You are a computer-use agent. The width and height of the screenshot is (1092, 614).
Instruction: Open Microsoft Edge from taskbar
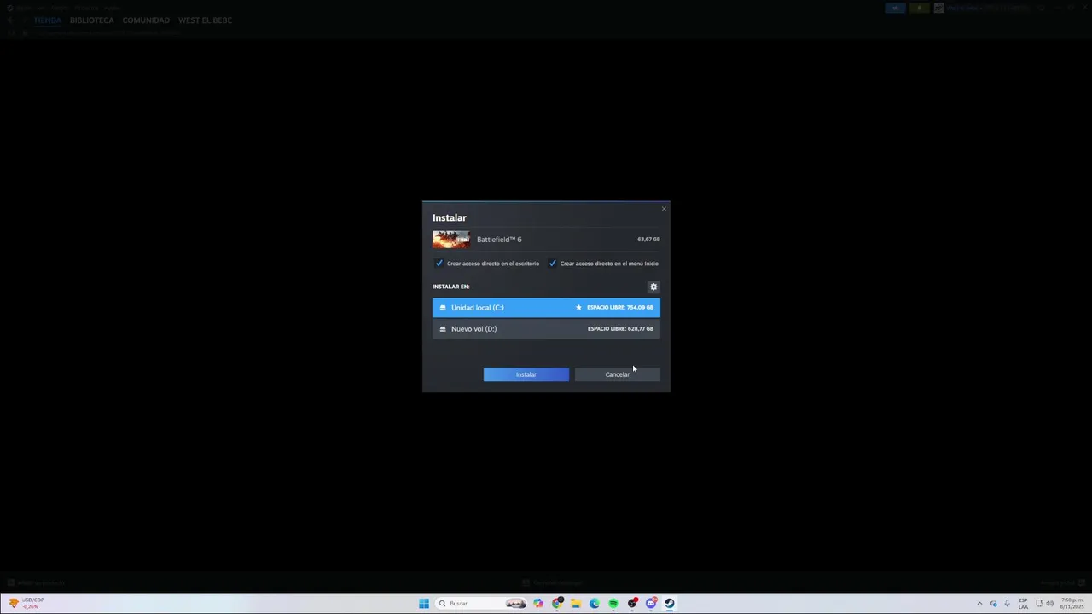pos(595,603)
